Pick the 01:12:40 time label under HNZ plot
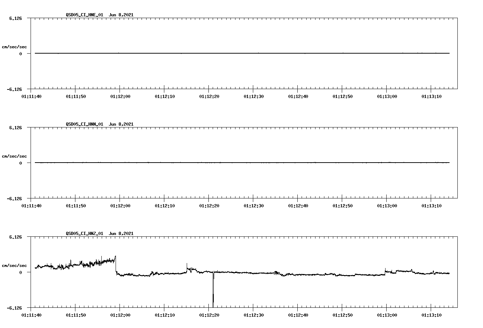Image resolution: width=483 pixels, height=328 pixels. pos(298,315)
